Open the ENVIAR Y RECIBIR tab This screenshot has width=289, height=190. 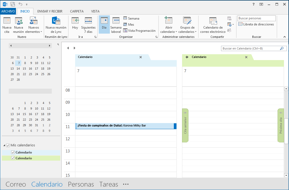click(50, 11)
